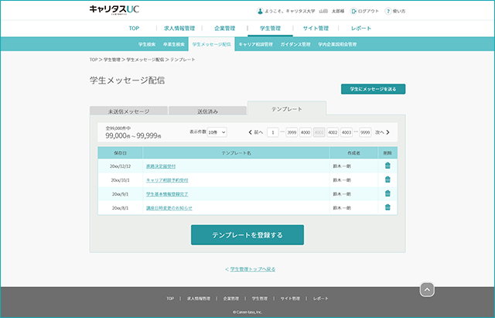The height and width of the screenshot is (318, 495).
Task: Click the 学生にメッセージを送る button
Action: 373,89
